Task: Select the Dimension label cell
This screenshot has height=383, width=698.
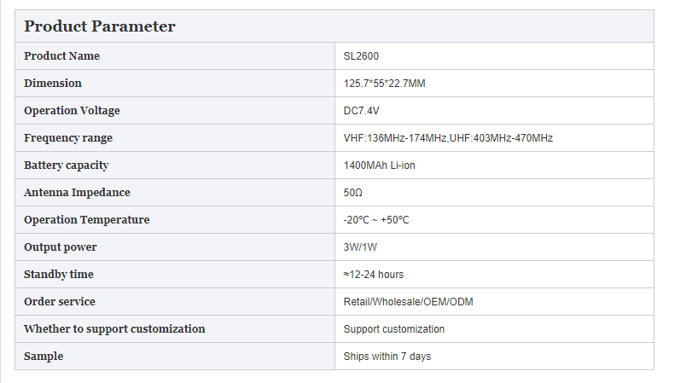Action: (175, 84)
